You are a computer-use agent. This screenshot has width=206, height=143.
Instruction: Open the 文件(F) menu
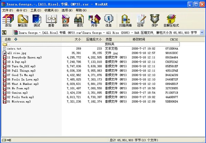click(x=8, y=10)
